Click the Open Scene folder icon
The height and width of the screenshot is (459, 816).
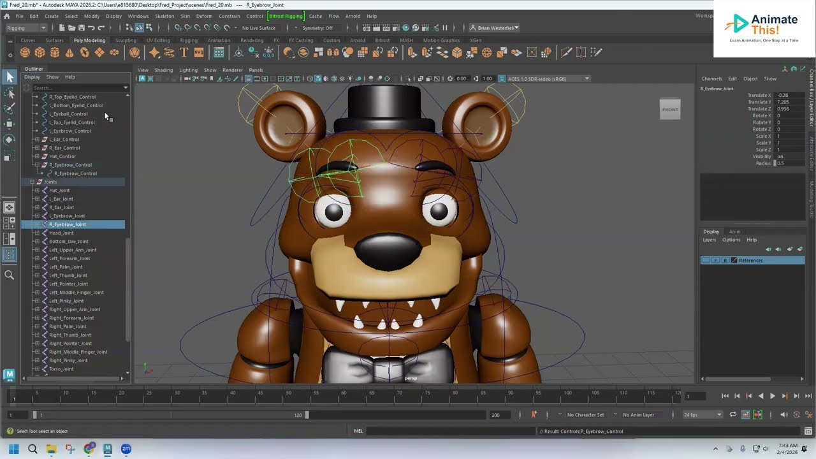pyautogui.click(x=71, y=28)
